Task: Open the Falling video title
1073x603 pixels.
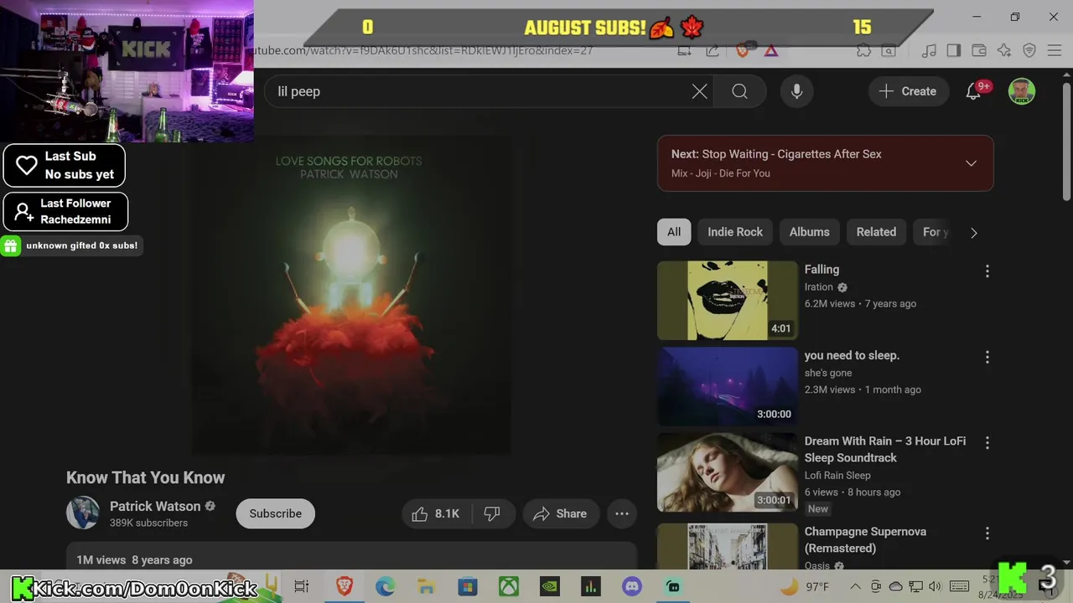Action: [822, 269]
